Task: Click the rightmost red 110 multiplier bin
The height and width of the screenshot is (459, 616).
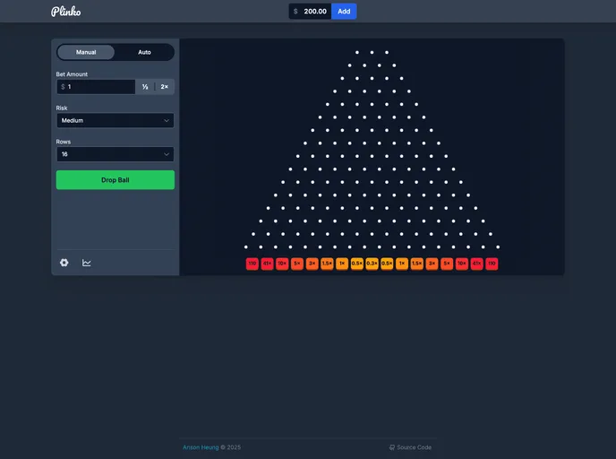Action: pos(492,264)
